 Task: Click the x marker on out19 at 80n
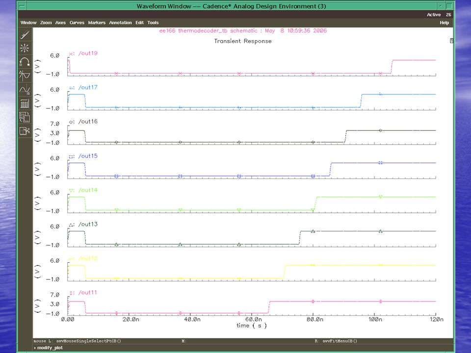pos(313,73)
